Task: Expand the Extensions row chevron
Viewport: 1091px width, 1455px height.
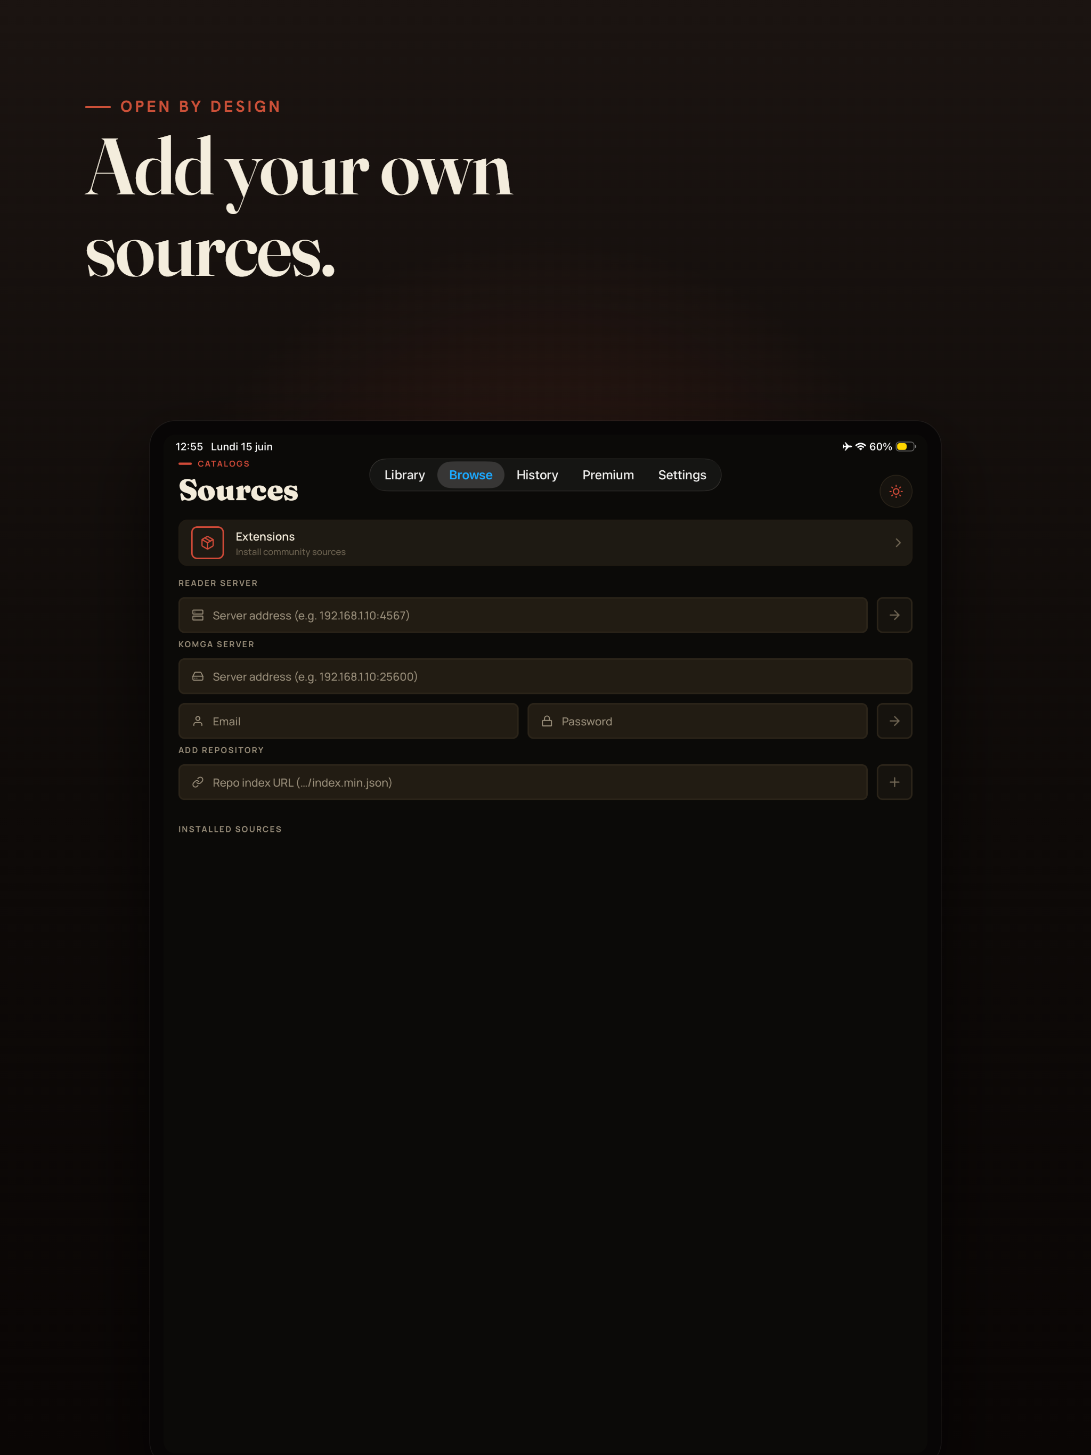Action: pyautogui.click(x=898, y=543)
